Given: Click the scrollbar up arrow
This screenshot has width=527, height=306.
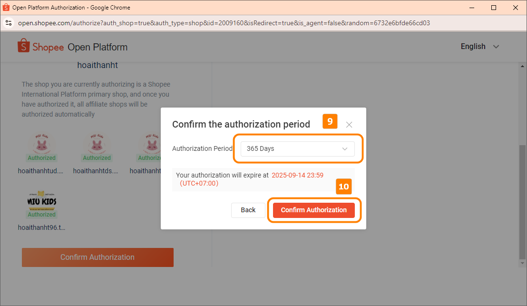Looking at the screenshot, I should pos(522,66).
